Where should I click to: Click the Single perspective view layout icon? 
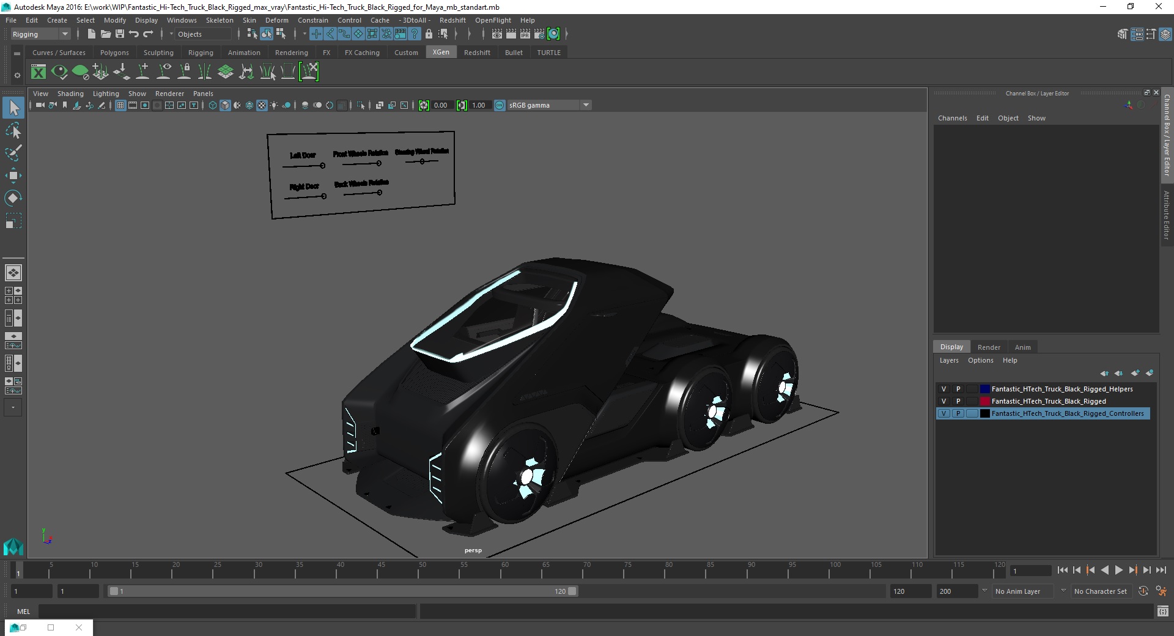(x=13, y=273)
